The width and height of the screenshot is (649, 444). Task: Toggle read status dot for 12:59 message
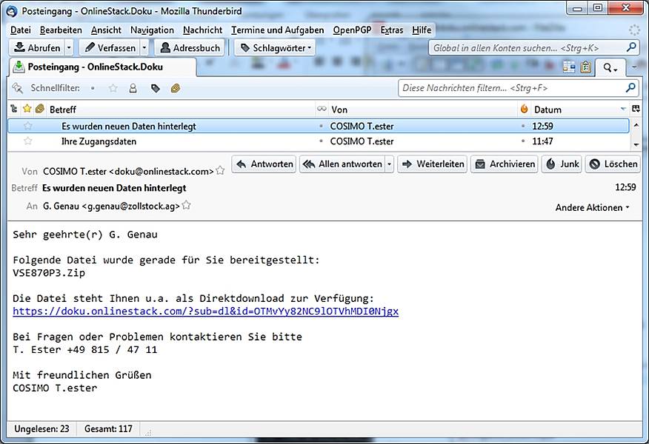click(322, 126)
